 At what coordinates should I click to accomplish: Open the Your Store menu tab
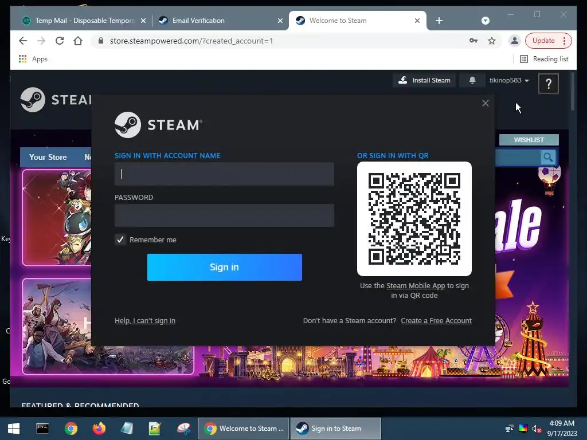48,157
